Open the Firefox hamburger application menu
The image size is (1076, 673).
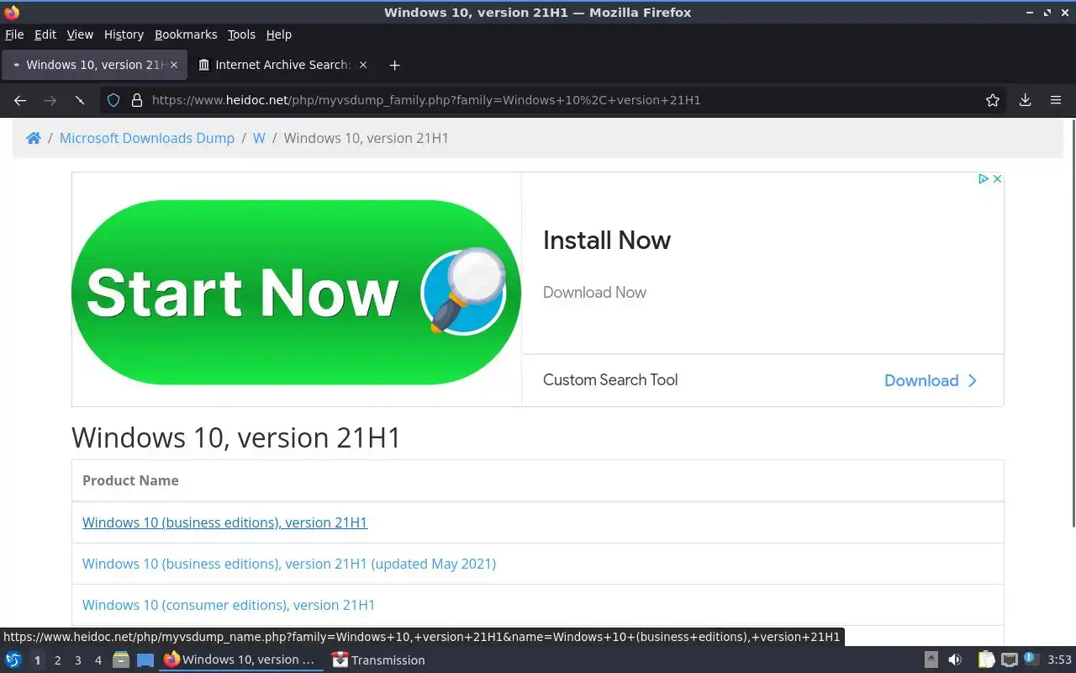pyautogui.click(x=1056, y=100)
